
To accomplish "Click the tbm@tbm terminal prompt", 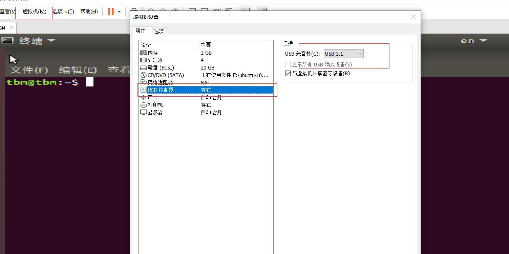I will point(42,82).
